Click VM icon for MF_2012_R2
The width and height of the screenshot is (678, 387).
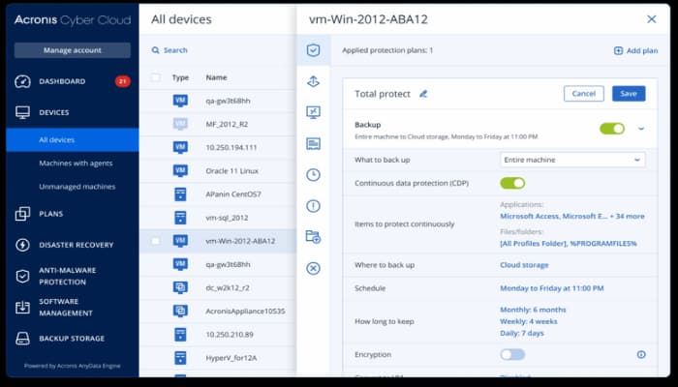click(180, 124)
